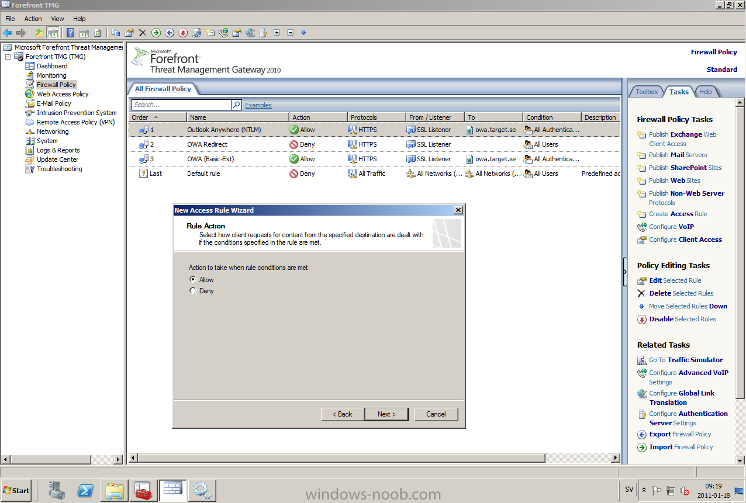
Task: Select the OWA (Basic-Ext) rule row
Action: pyautogui.click(x=374, y=159)
